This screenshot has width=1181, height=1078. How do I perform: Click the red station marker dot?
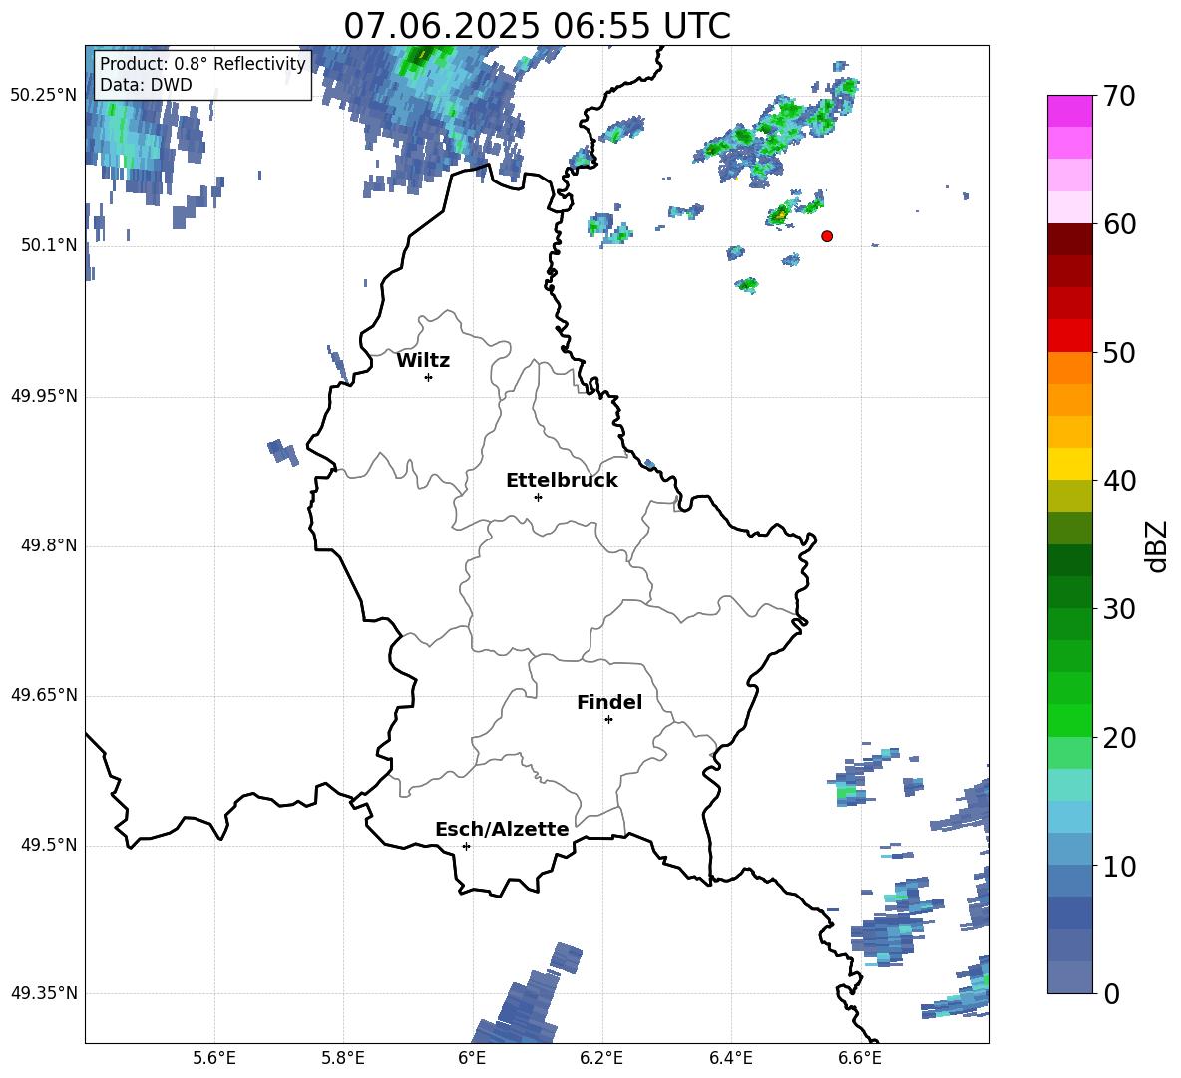point(827,236)
